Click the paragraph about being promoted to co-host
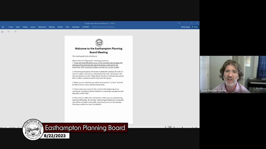 pos(98,84)
